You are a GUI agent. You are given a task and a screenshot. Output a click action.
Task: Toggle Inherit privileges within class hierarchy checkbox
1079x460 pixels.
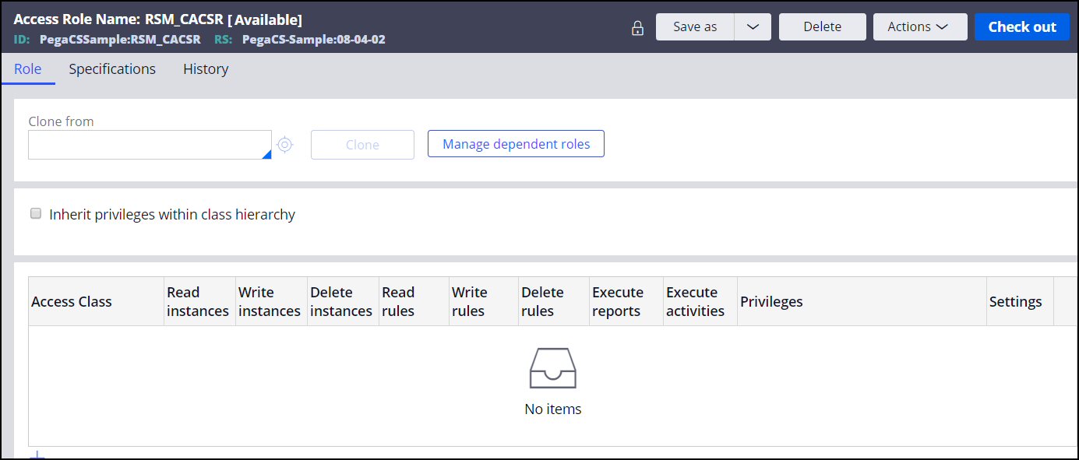(x=35, y=213)
